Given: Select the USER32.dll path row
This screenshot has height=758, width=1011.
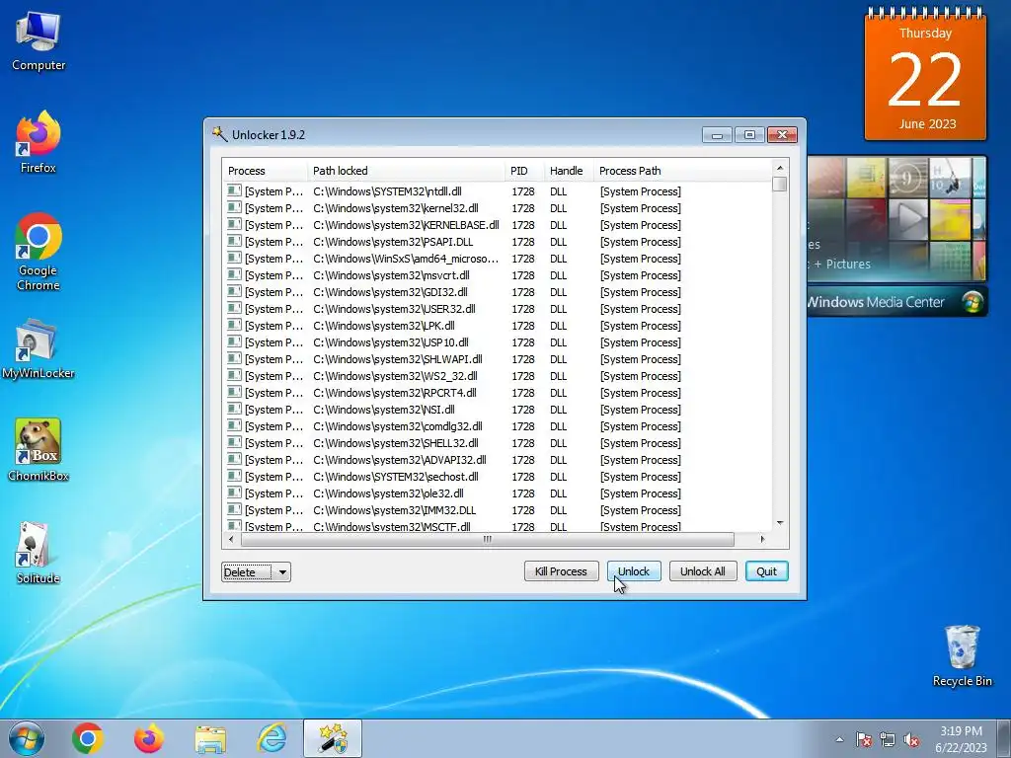Looking at the screenshot, I should [x=395, y=309].
